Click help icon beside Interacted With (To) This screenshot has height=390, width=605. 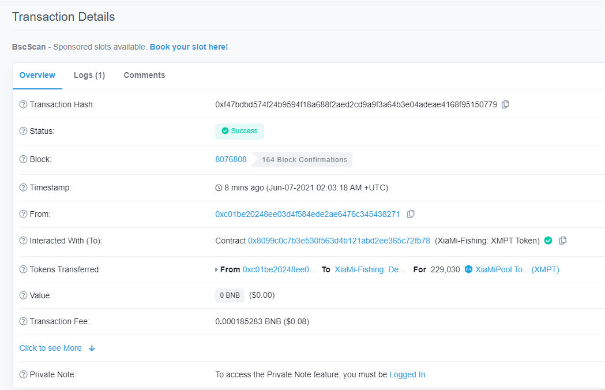point(23,241)
